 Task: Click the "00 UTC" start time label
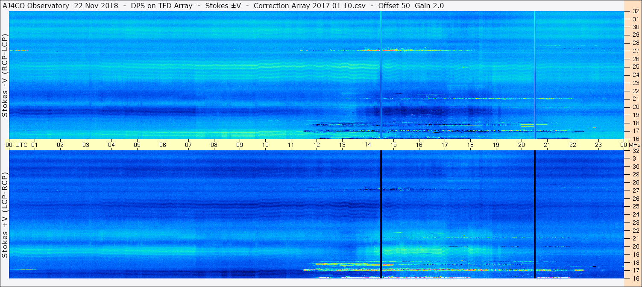(16, 145)
